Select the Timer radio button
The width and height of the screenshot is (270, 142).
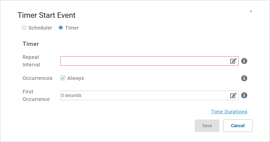[61, 28]
